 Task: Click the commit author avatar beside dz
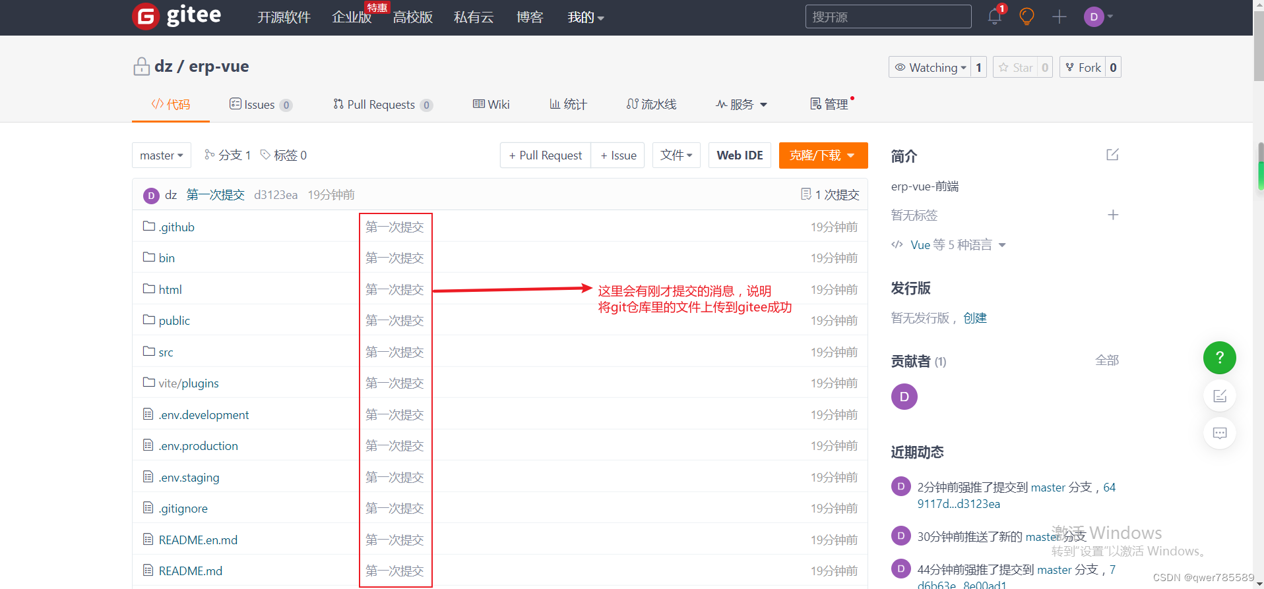click(x=151, y=195)
